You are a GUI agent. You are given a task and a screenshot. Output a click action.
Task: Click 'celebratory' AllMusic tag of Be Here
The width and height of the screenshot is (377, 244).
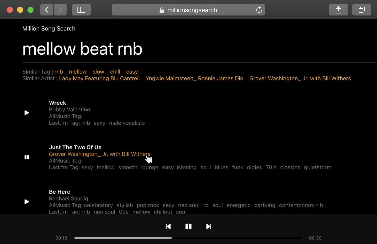pos(98,205)
